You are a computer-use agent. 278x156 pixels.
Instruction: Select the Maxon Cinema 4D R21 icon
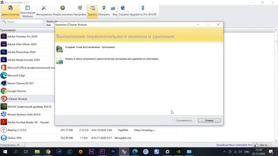coord(3,83)
